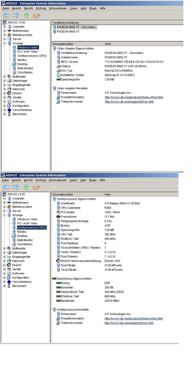Open the Bericht menu in the upper window
The width and height of the screenshot is (192, 390).
click(28, 8)
